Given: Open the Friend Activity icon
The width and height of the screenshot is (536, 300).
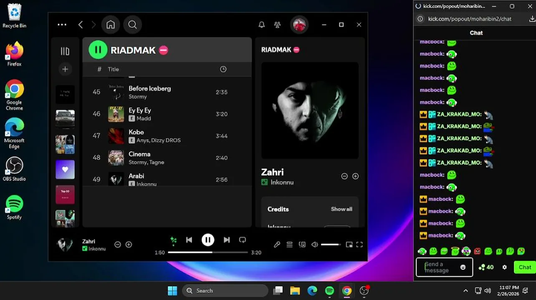Looking at the screenshot, I should pos(277,25).
